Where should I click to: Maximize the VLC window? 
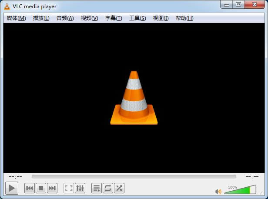(238, 5)
